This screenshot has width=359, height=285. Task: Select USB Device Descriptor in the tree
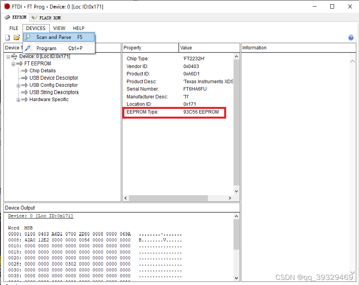(x=54, y=78)
